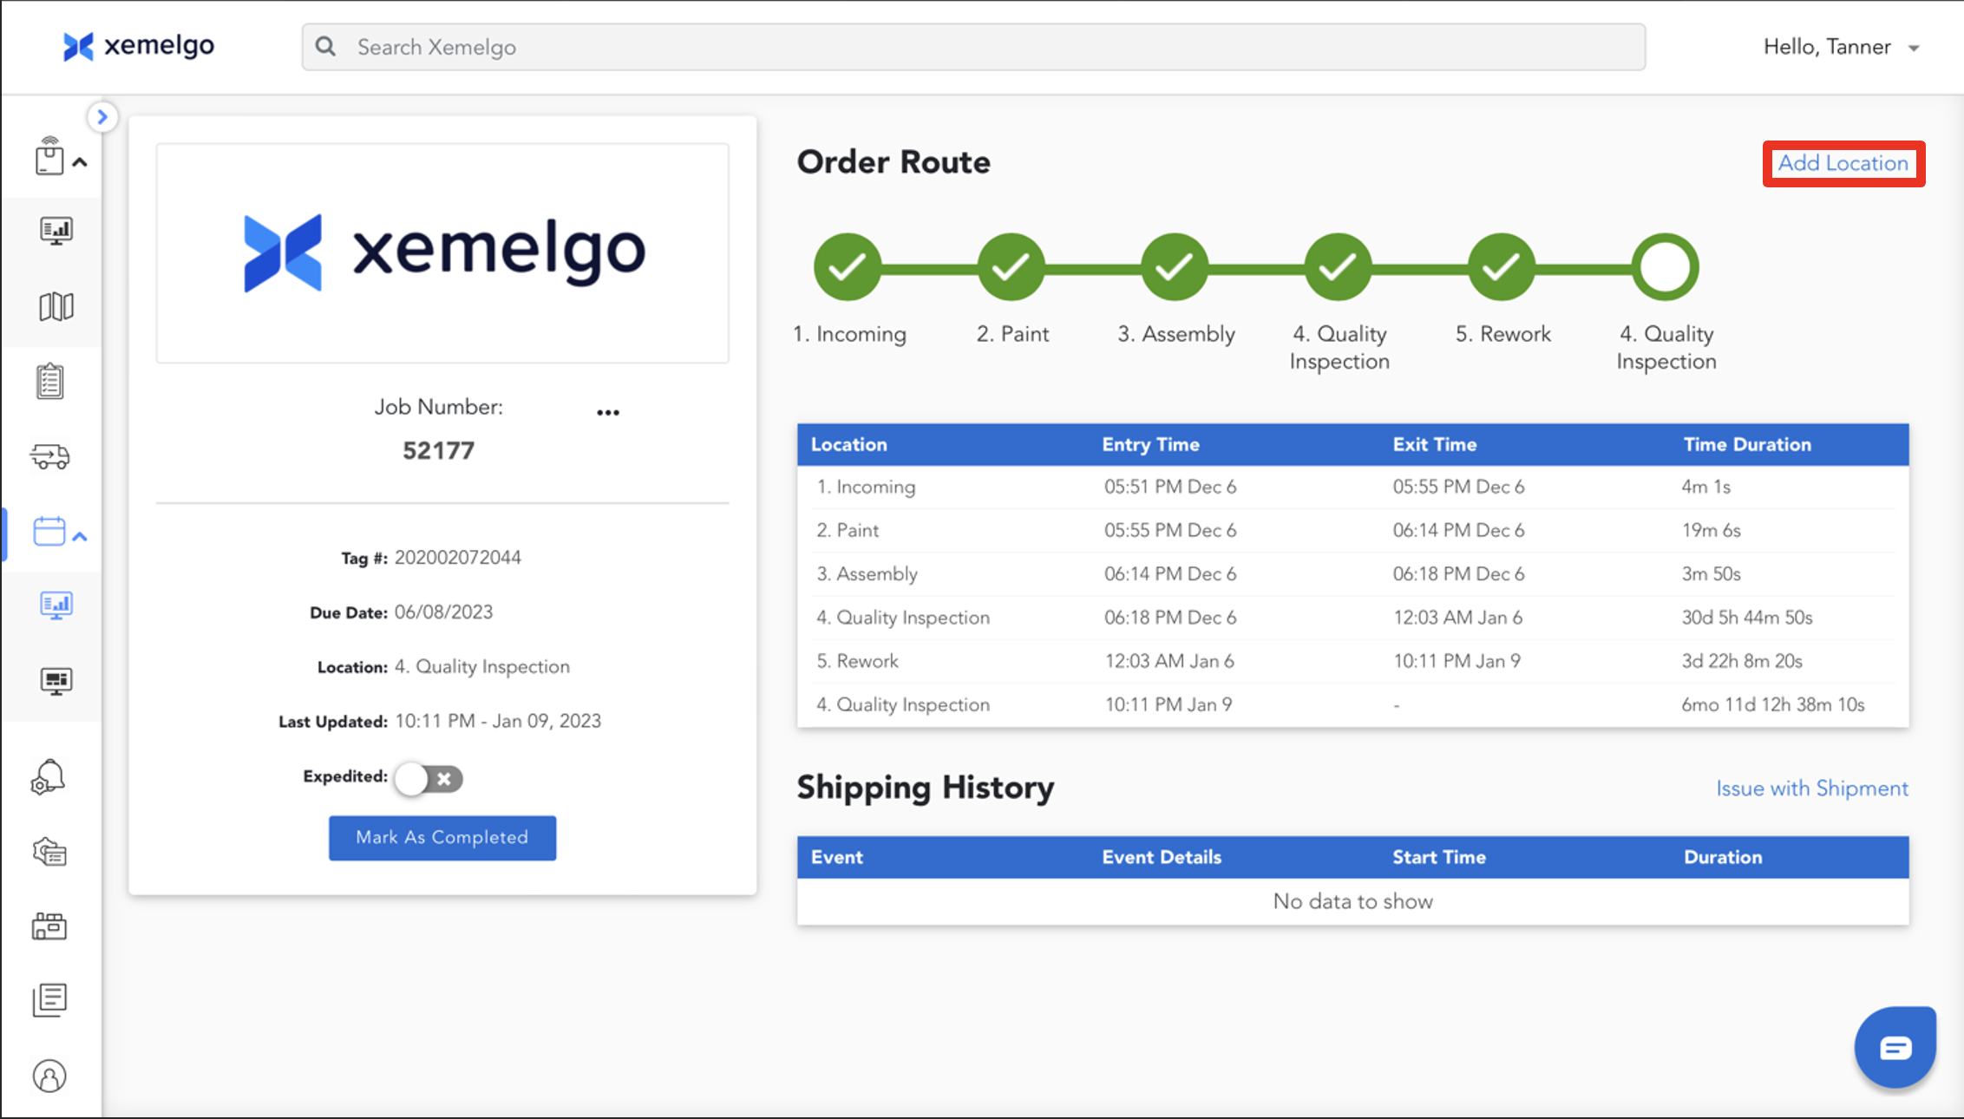The image size is (1964, 1119).
Task: Click the Search Xemelgo input field
Action: click(x=973, y=47)
